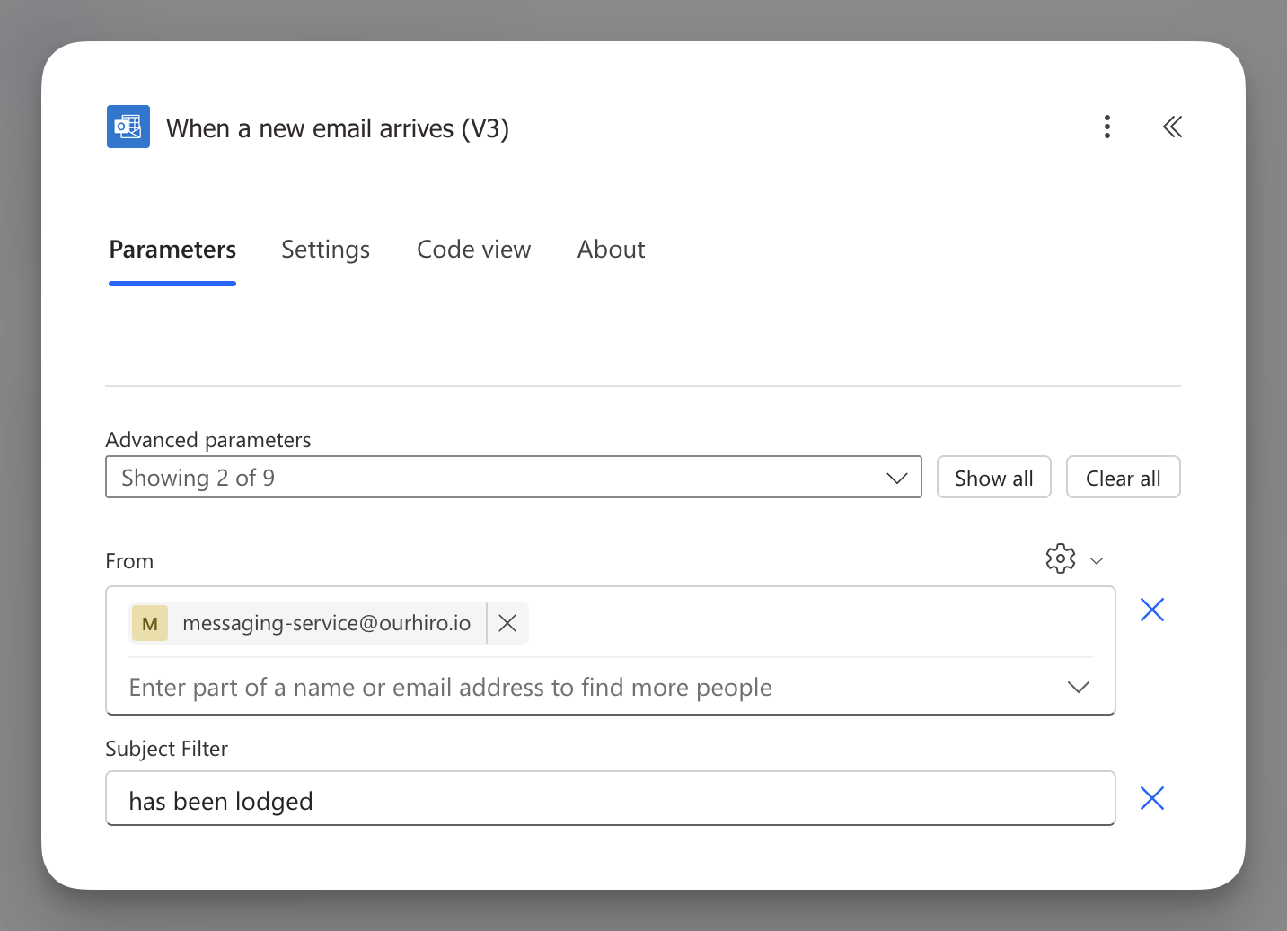Click the trigger title When a new email arrives
Viewport: 1287px width, 931px height.
(x=338, y=128)
